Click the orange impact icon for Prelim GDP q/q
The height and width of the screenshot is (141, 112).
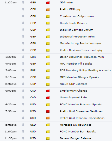pos(48,9)
